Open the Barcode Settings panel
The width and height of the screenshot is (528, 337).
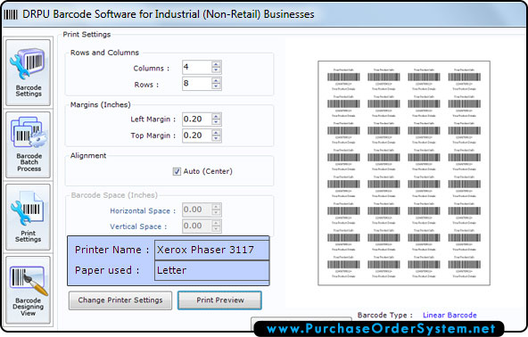28,72
